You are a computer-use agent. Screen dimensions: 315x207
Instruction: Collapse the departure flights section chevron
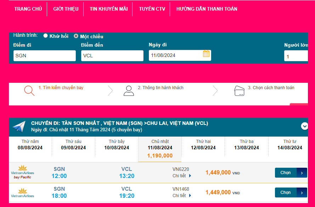(x=304, y=126)
